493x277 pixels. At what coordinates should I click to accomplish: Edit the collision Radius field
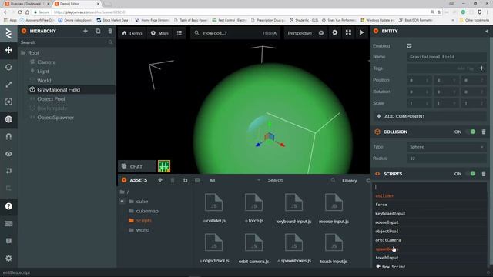click(447, 159)
